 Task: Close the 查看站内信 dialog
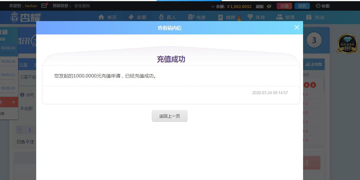pyautogui.click(x=297, y=27)
